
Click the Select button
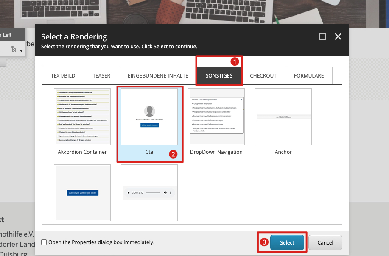(x=287, y=242)
